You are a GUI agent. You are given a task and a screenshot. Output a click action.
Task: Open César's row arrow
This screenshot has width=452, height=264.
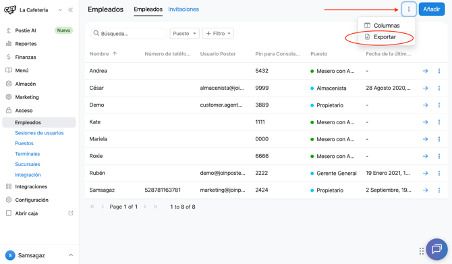[x=425, y=88]
